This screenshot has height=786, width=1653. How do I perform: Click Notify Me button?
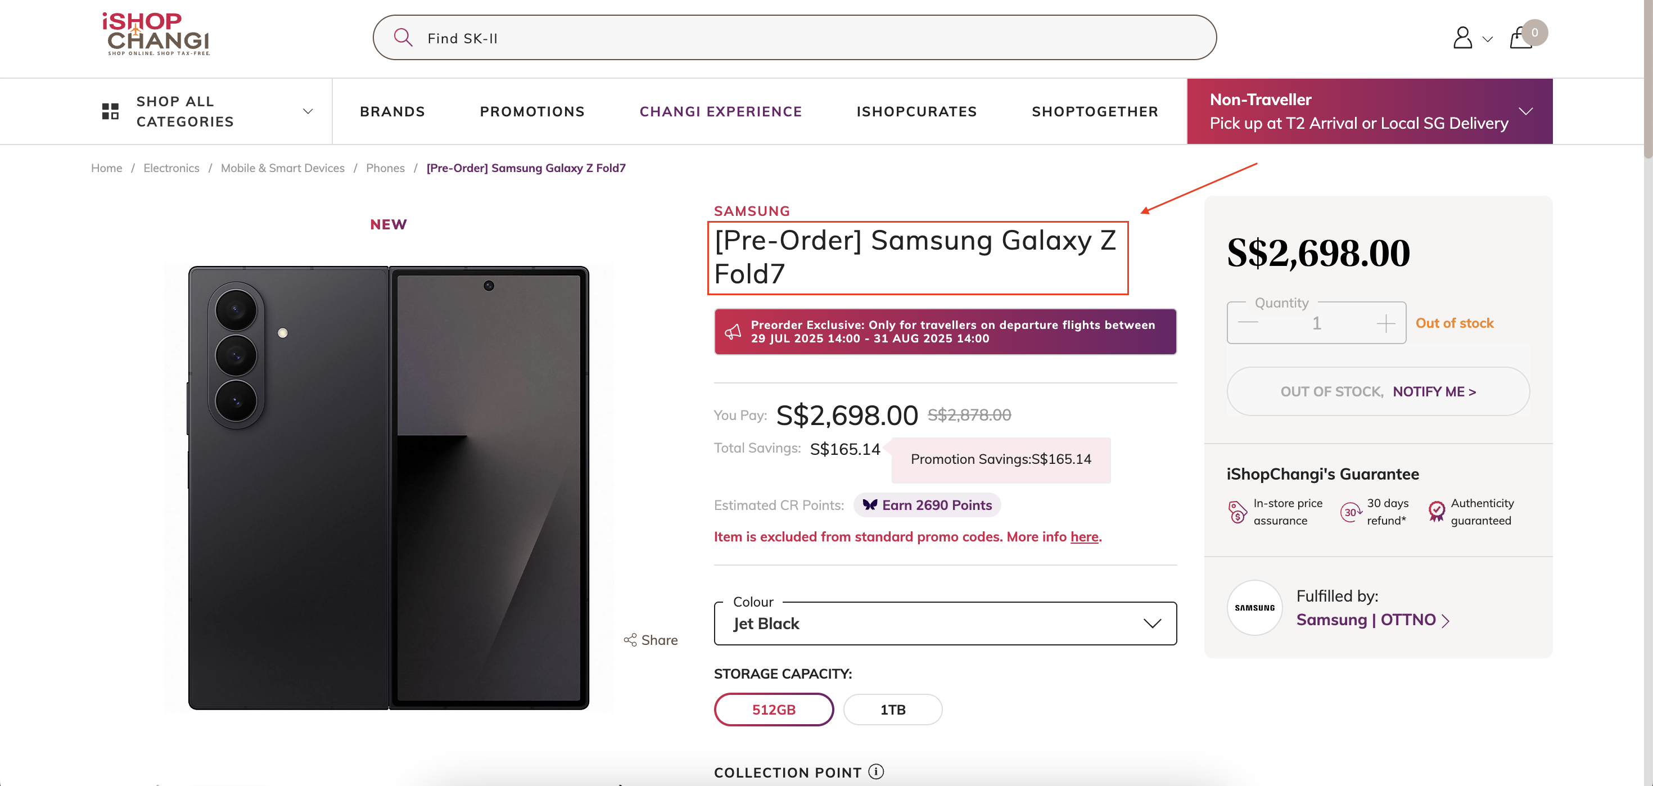[1434, 392]
